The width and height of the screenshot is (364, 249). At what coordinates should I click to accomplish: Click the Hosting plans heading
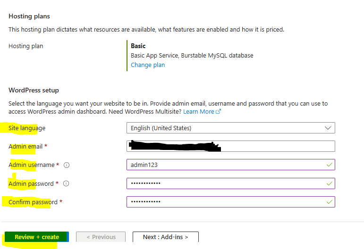point(29,16)
